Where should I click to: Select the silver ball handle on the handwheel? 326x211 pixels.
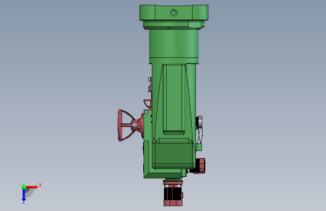[x=134, y=125]
